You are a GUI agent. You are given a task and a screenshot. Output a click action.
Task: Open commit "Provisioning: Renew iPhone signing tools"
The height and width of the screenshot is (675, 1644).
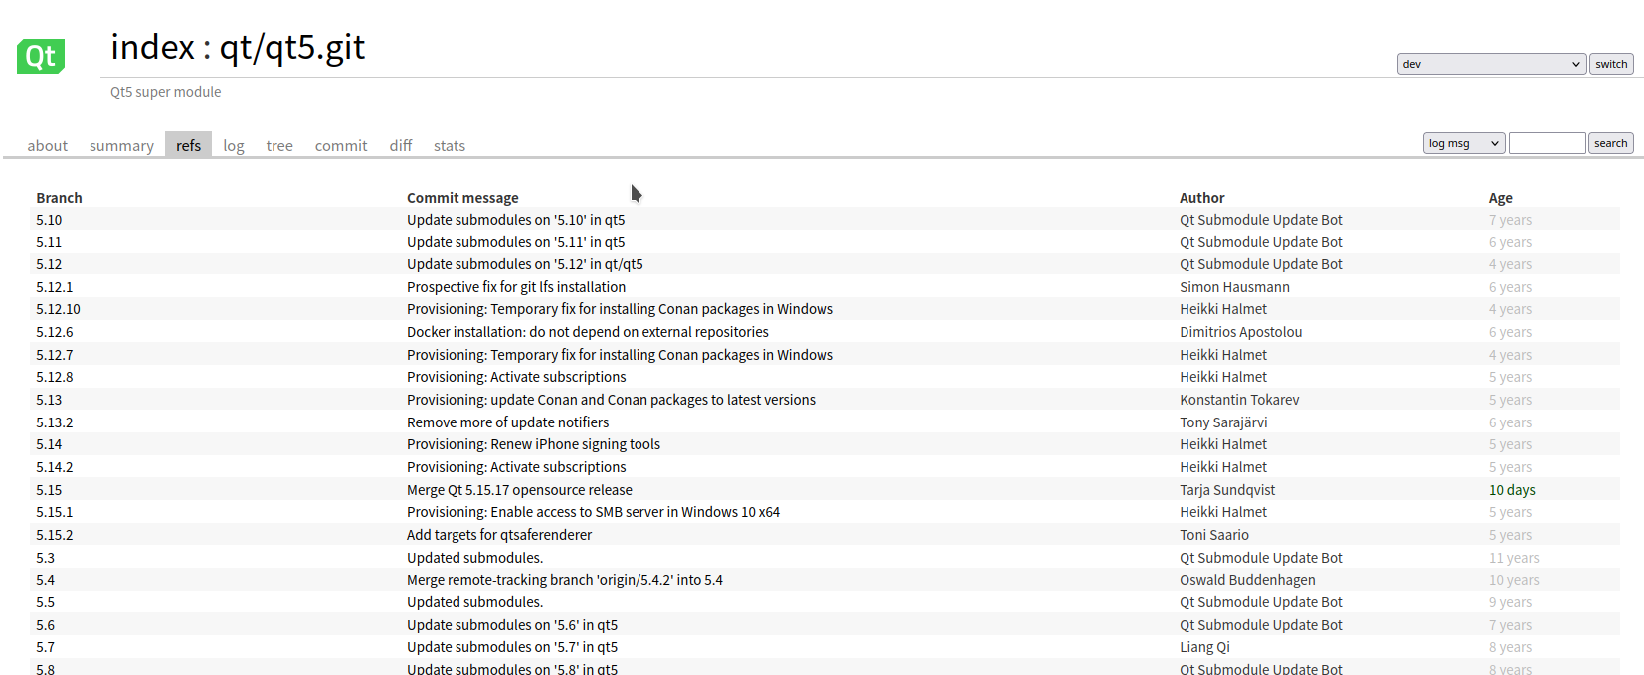(533, 444)
